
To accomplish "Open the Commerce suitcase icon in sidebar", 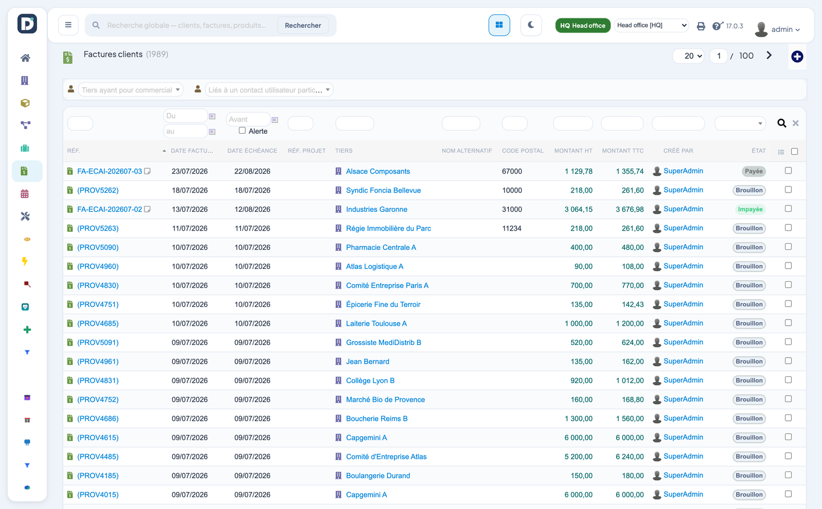I will pos(25,148).
